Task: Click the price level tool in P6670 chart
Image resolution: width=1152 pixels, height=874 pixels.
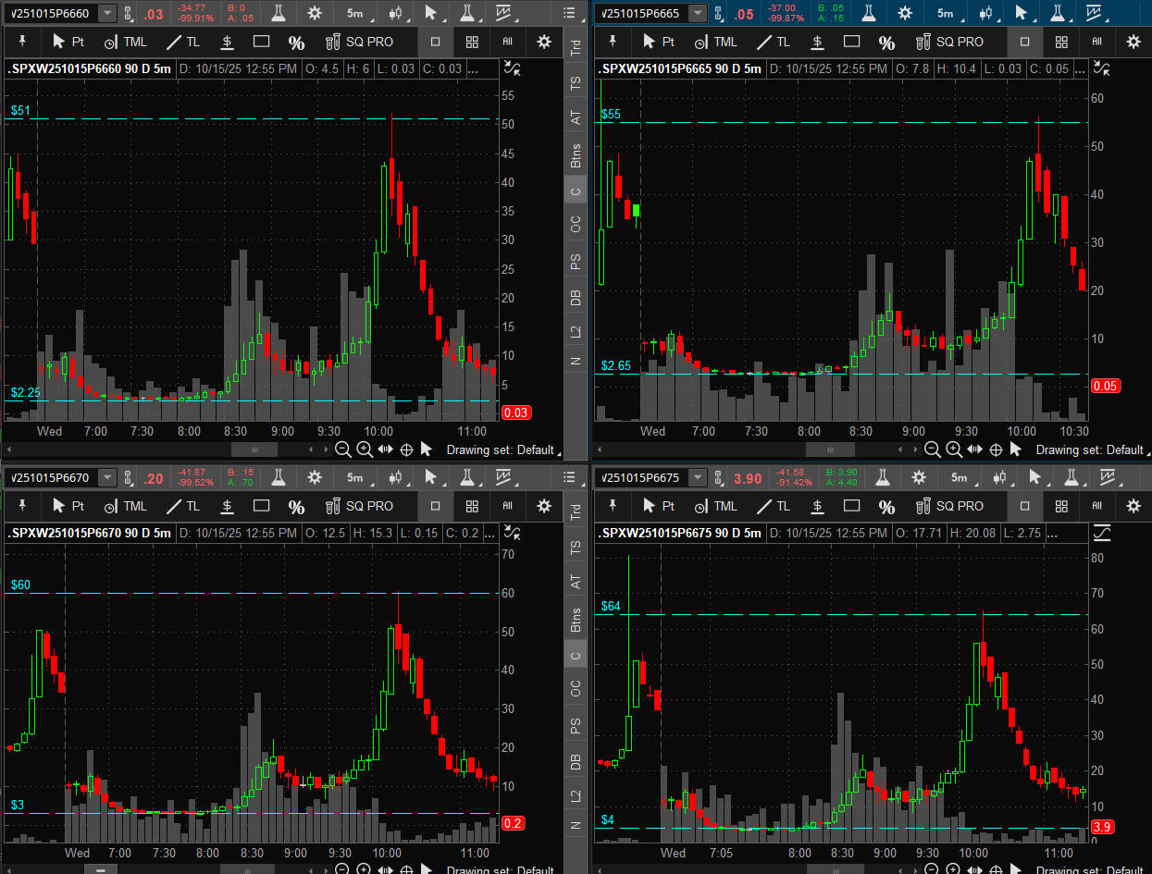Action: 228,506
